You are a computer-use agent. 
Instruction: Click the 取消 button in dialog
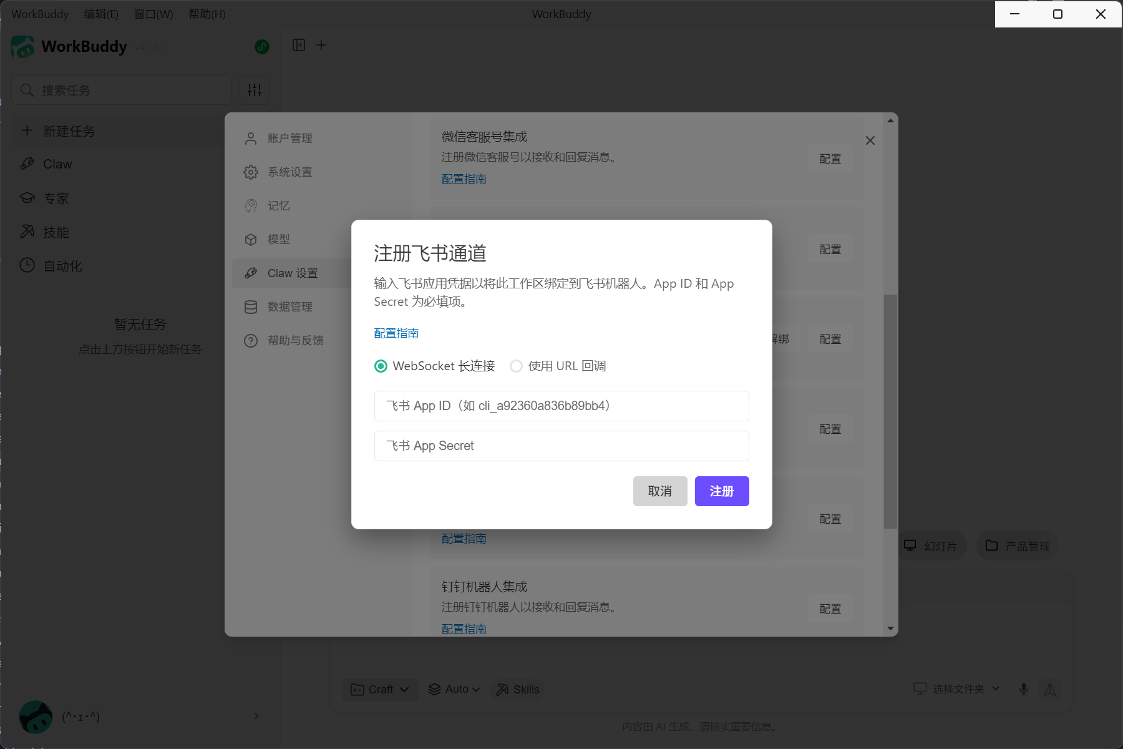coord(659,491)
